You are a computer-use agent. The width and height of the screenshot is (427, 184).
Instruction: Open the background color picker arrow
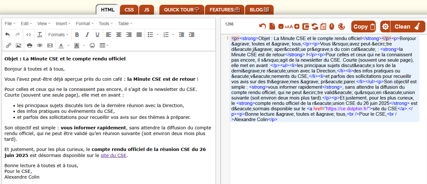[x=84, y=45]
